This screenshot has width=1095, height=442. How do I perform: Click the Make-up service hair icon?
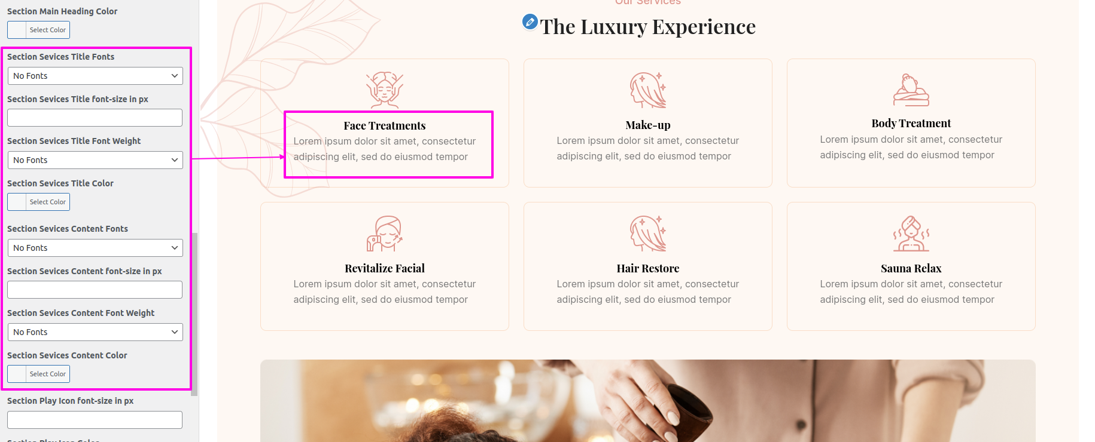tap(648, 90)
